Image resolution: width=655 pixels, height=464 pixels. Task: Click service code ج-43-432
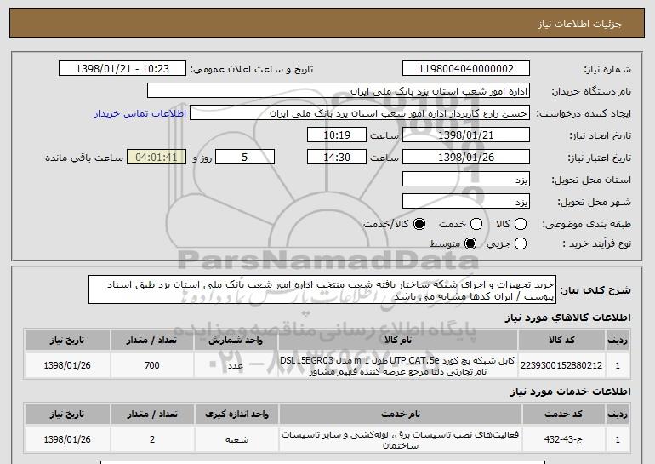click(x=563, y=439)
